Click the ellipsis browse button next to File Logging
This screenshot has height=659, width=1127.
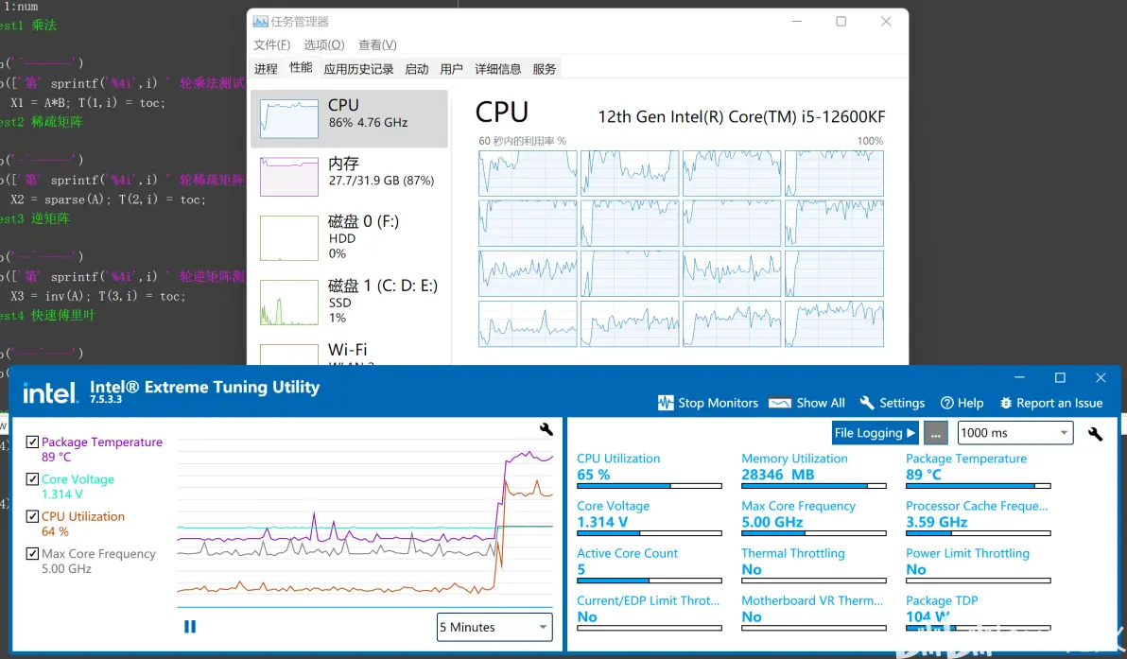935,433
